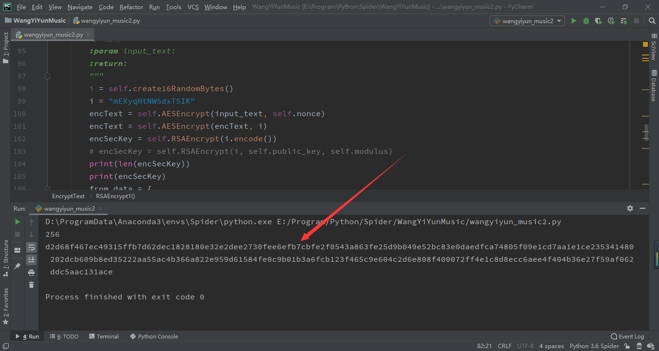The image size is (659, 351).
Task: Click yellow inspection indicator atop editor
Action: pos(645,44)
